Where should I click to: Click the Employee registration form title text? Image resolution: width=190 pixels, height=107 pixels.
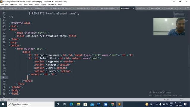(46, 36)
